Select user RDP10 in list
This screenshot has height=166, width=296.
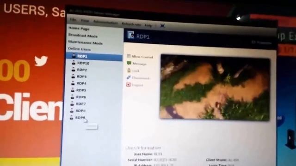(x=83, y=63)
